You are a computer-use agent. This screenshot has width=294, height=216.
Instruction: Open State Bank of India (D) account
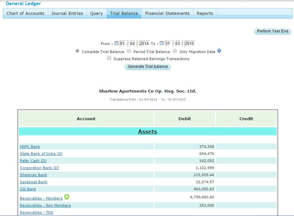pos(41,154)
